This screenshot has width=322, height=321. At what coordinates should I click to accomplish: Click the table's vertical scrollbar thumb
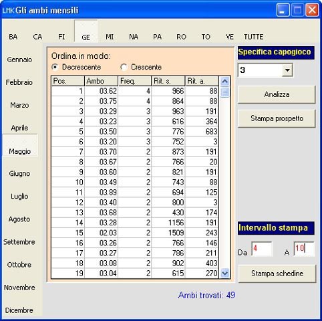coord(224,92)
